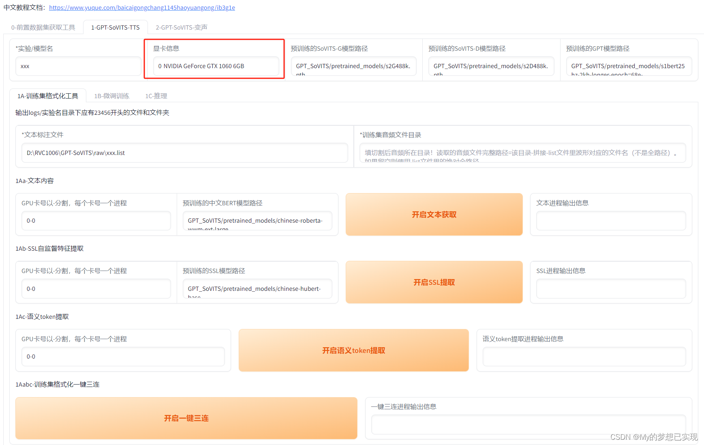The image size is (704, 445).
Task: Select the 1B-微调训练 tab
Action: click(111, 96)
